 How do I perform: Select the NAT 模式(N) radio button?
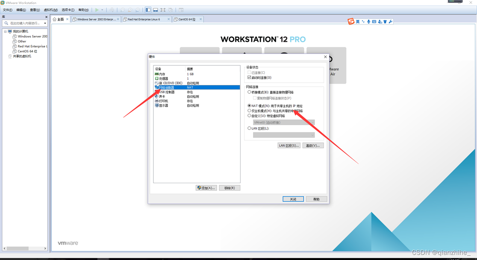click(250, 106)
